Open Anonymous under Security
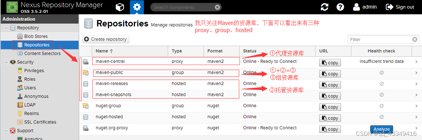 tap(36, 96)
